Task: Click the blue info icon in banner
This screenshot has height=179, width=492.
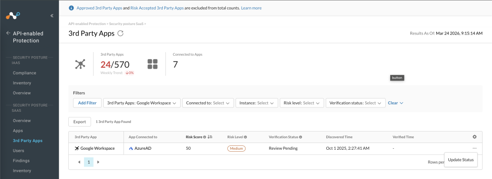Action: pyautogui.click(x=71, y=8)
